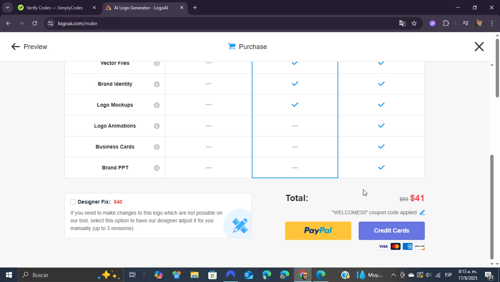500x282 pixels.
Task: Click the taskbar Buscar search box
Action: [71, 275]
